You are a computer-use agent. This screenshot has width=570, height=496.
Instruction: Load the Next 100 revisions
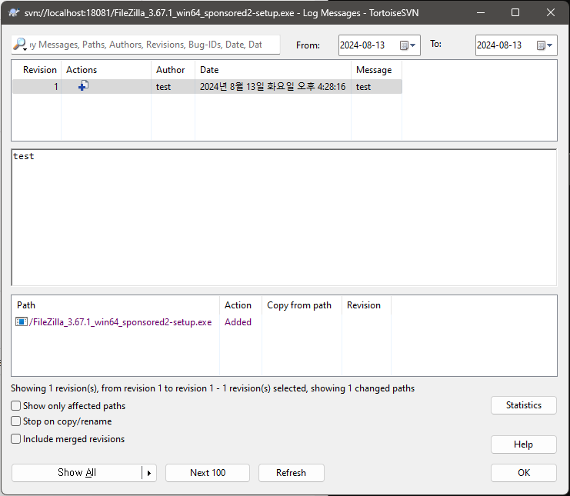pos(208,473)
